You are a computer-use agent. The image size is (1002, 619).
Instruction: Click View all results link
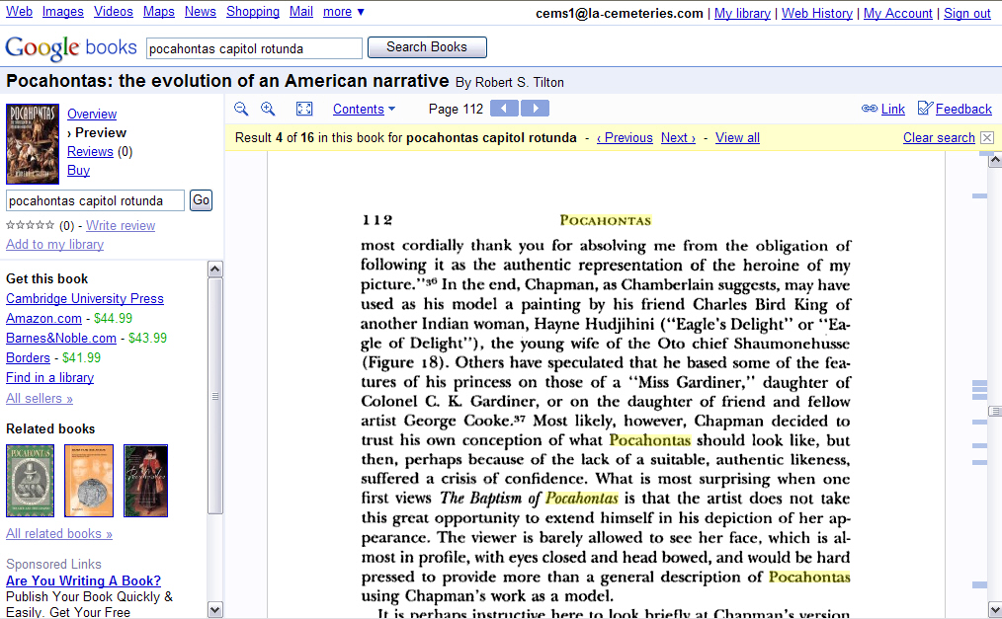point(737,138)
